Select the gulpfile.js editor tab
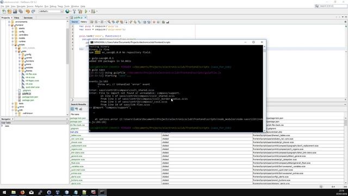Screen dimensions: 348x196 tap(78, 17)
